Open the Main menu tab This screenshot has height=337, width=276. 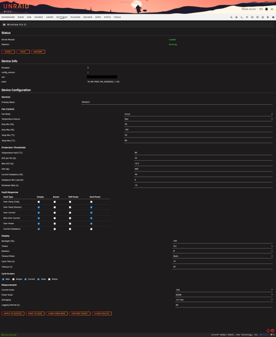(x=21, y=17)
